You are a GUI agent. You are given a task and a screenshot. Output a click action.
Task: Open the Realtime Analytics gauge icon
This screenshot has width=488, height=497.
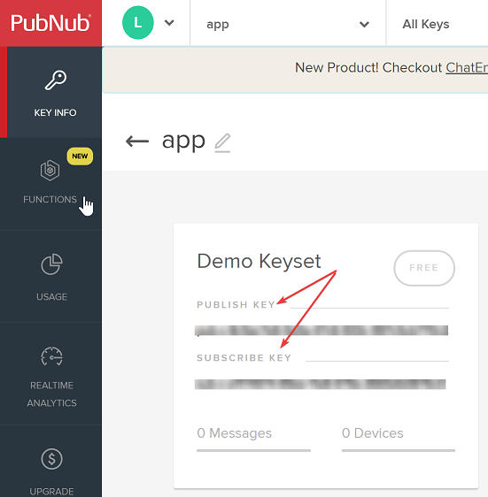point(51,356)
